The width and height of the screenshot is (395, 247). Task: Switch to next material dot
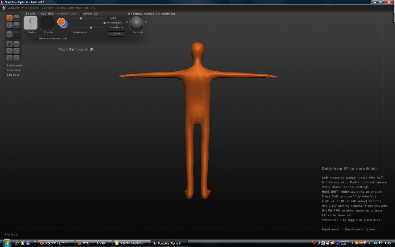click(x=146, y=22)
